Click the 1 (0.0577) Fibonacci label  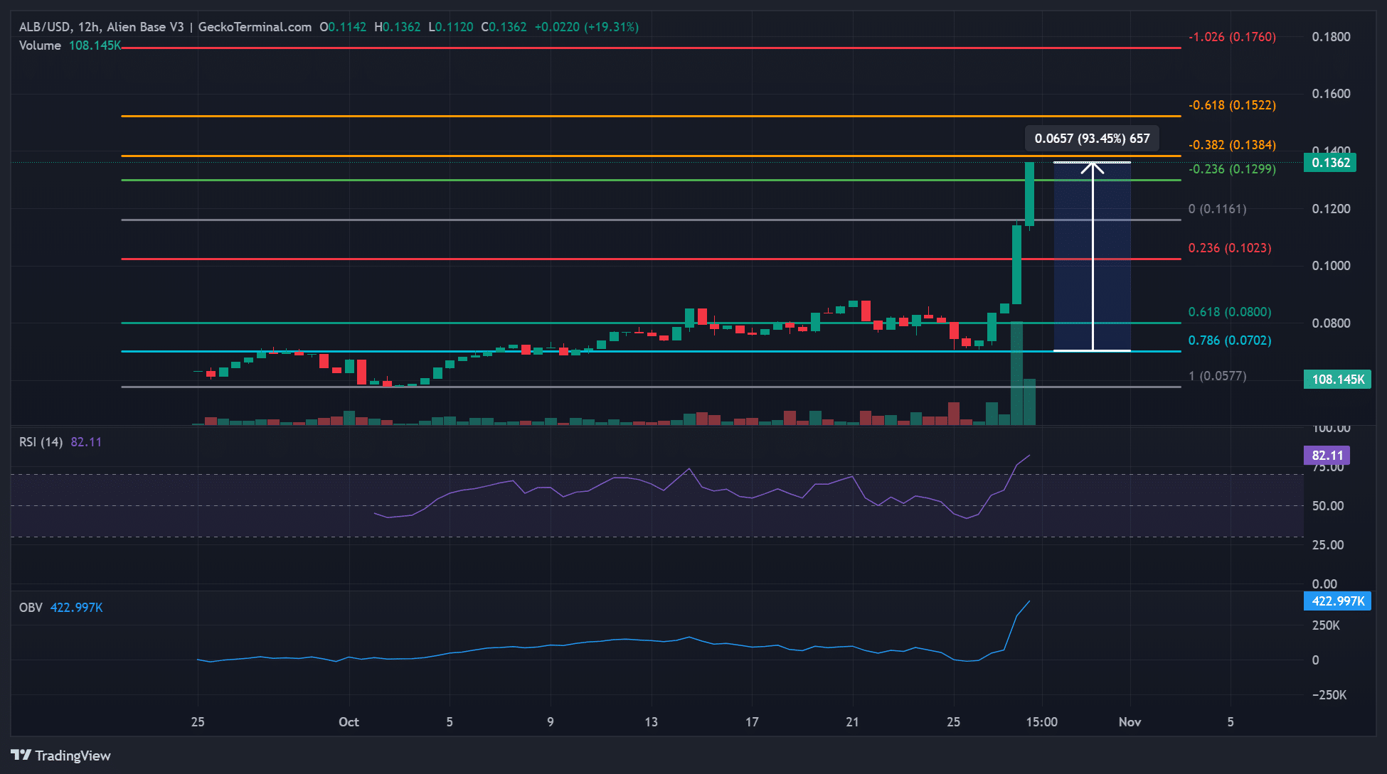point(1217,376)
